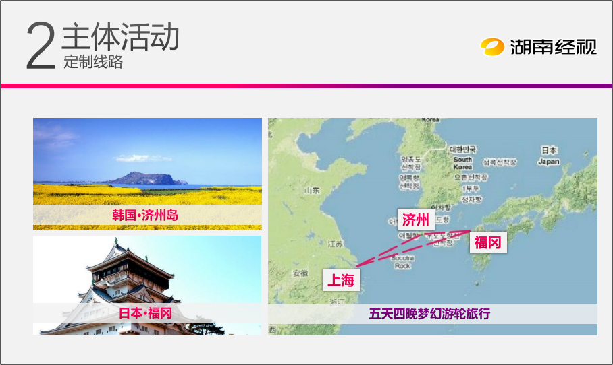Click the 日本•福冈 caption label

coord(147,313)
